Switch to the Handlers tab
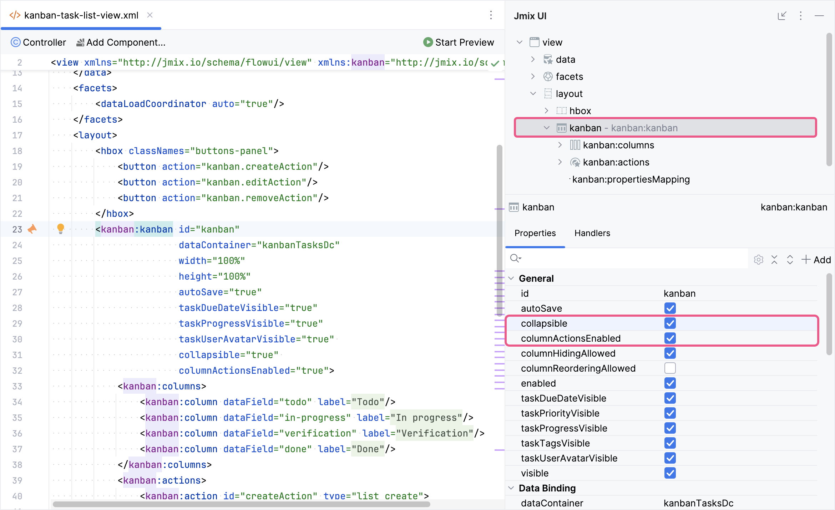835x510 pixels. 592,233
